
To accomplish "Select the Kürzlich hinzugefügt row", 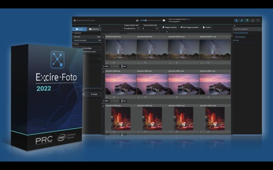I will (87, 40).
